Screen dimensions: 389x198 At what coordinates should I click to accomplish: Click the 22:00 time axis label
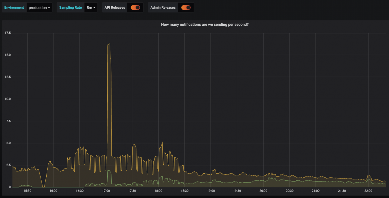point(368,191)
